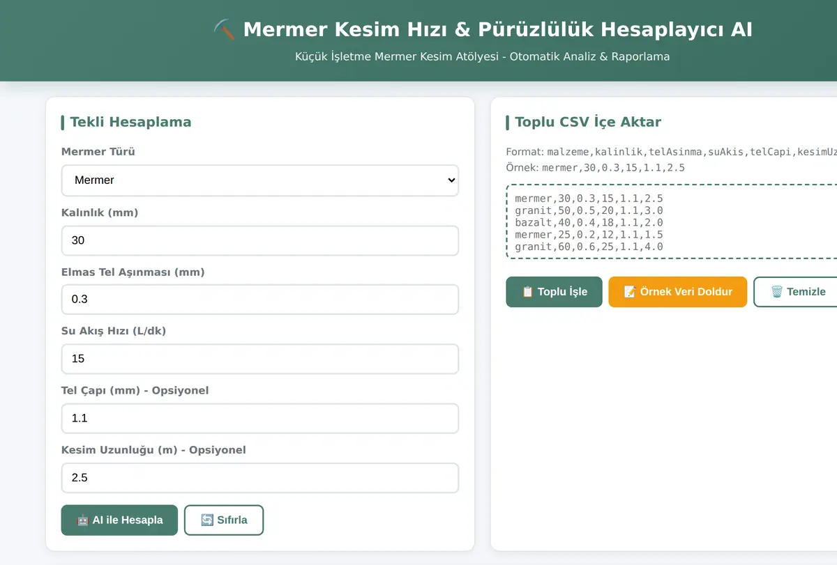Screen dimensions: 837x565
Task: Click the subtitle Küçük İşletme Mermer Kesim
Action: [482, 56]
